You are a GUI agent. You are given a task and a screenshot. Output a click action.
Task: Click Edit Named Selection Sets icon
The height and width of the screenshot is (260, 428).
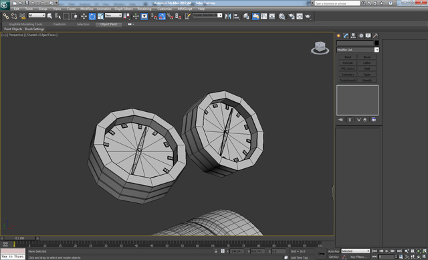click(187, 16)
